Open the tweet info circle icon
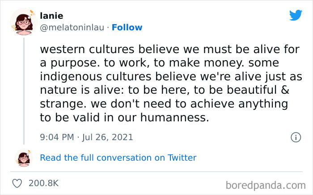 [295, 137]
